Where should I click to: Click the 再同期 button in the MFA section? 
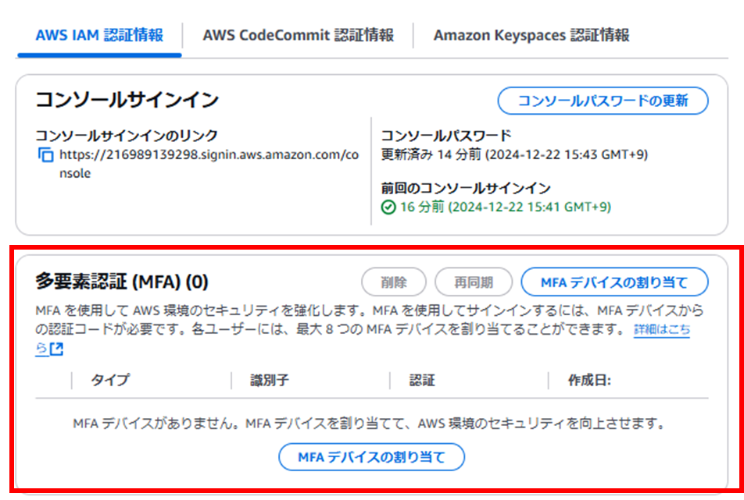474,282
